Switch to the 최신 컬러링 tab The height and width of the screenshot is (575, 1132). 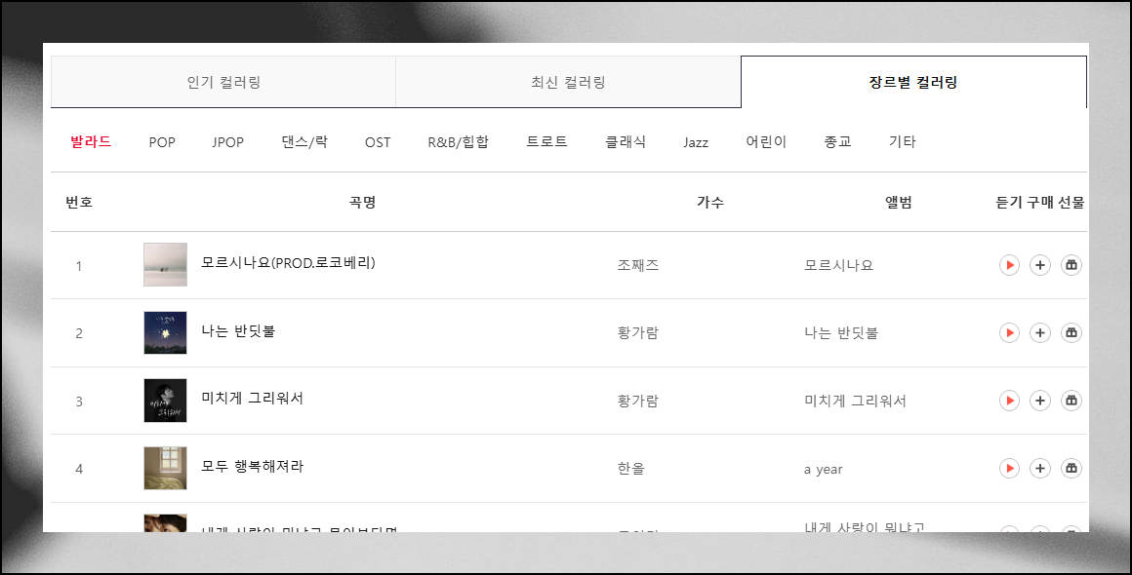point(568,82)
